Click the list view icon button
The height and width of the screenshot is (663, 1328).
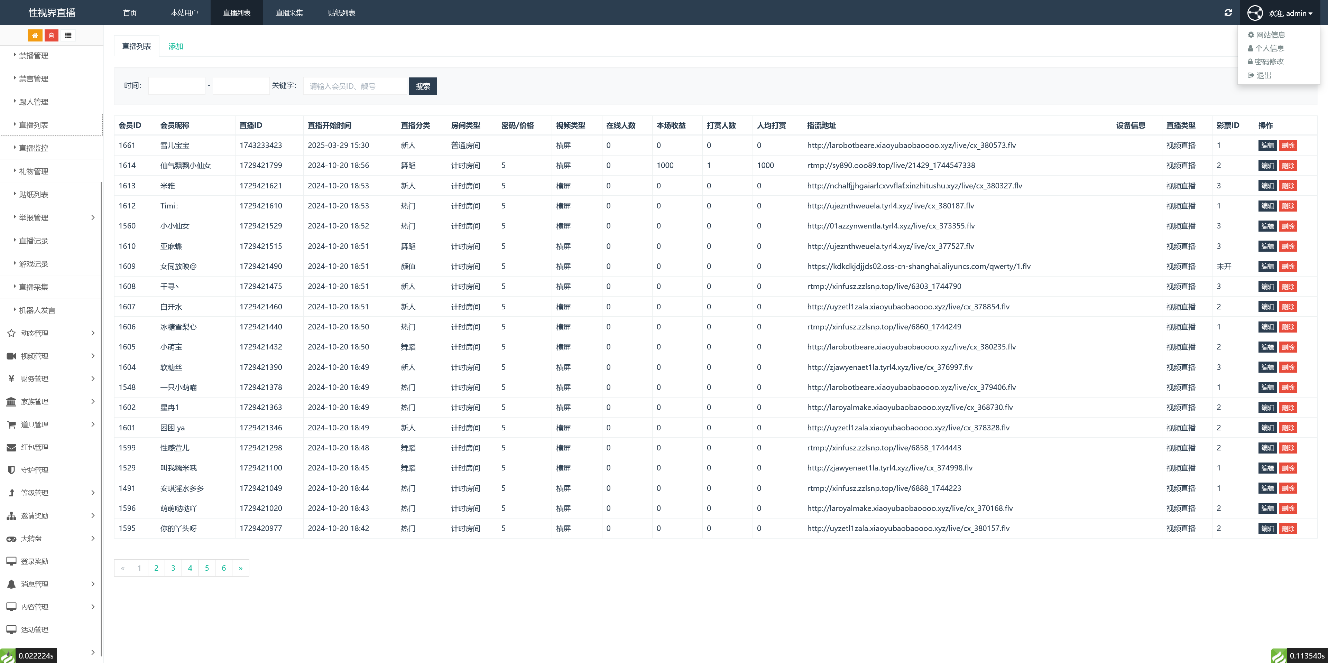pos(68,36)
